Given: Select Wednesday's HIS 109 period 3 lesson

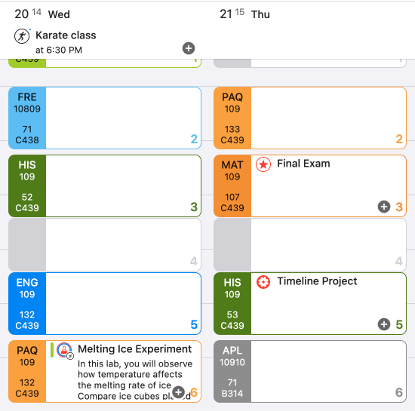Looking at the screenshot, I should (x=105, y=186).
